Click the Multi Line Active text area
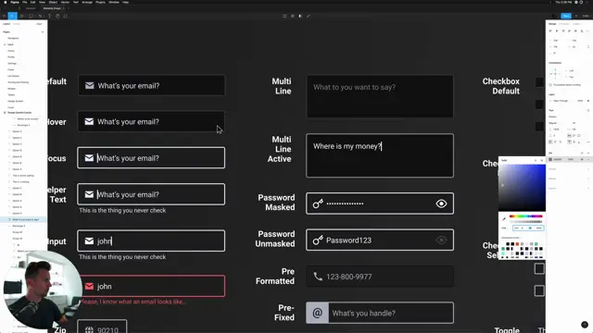Viewport: 593px width, 333px height. click(x=380, y=155)
